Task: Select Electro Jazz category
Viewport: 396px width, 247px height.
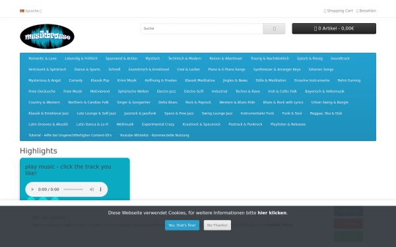Action: (166, 92)
